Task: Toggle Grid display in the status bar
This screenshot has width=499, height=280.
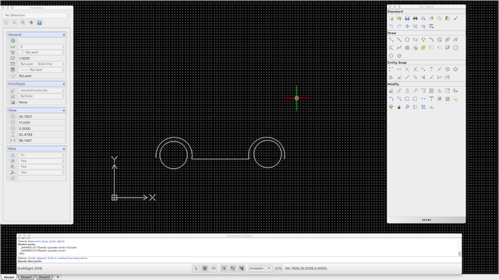Action: 205,268
